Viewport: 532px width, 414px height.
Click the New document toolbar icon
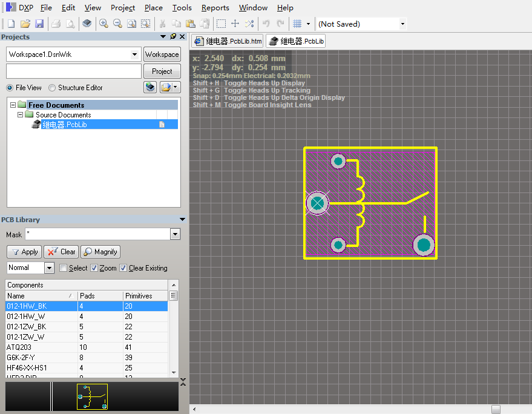coord(11,24)
